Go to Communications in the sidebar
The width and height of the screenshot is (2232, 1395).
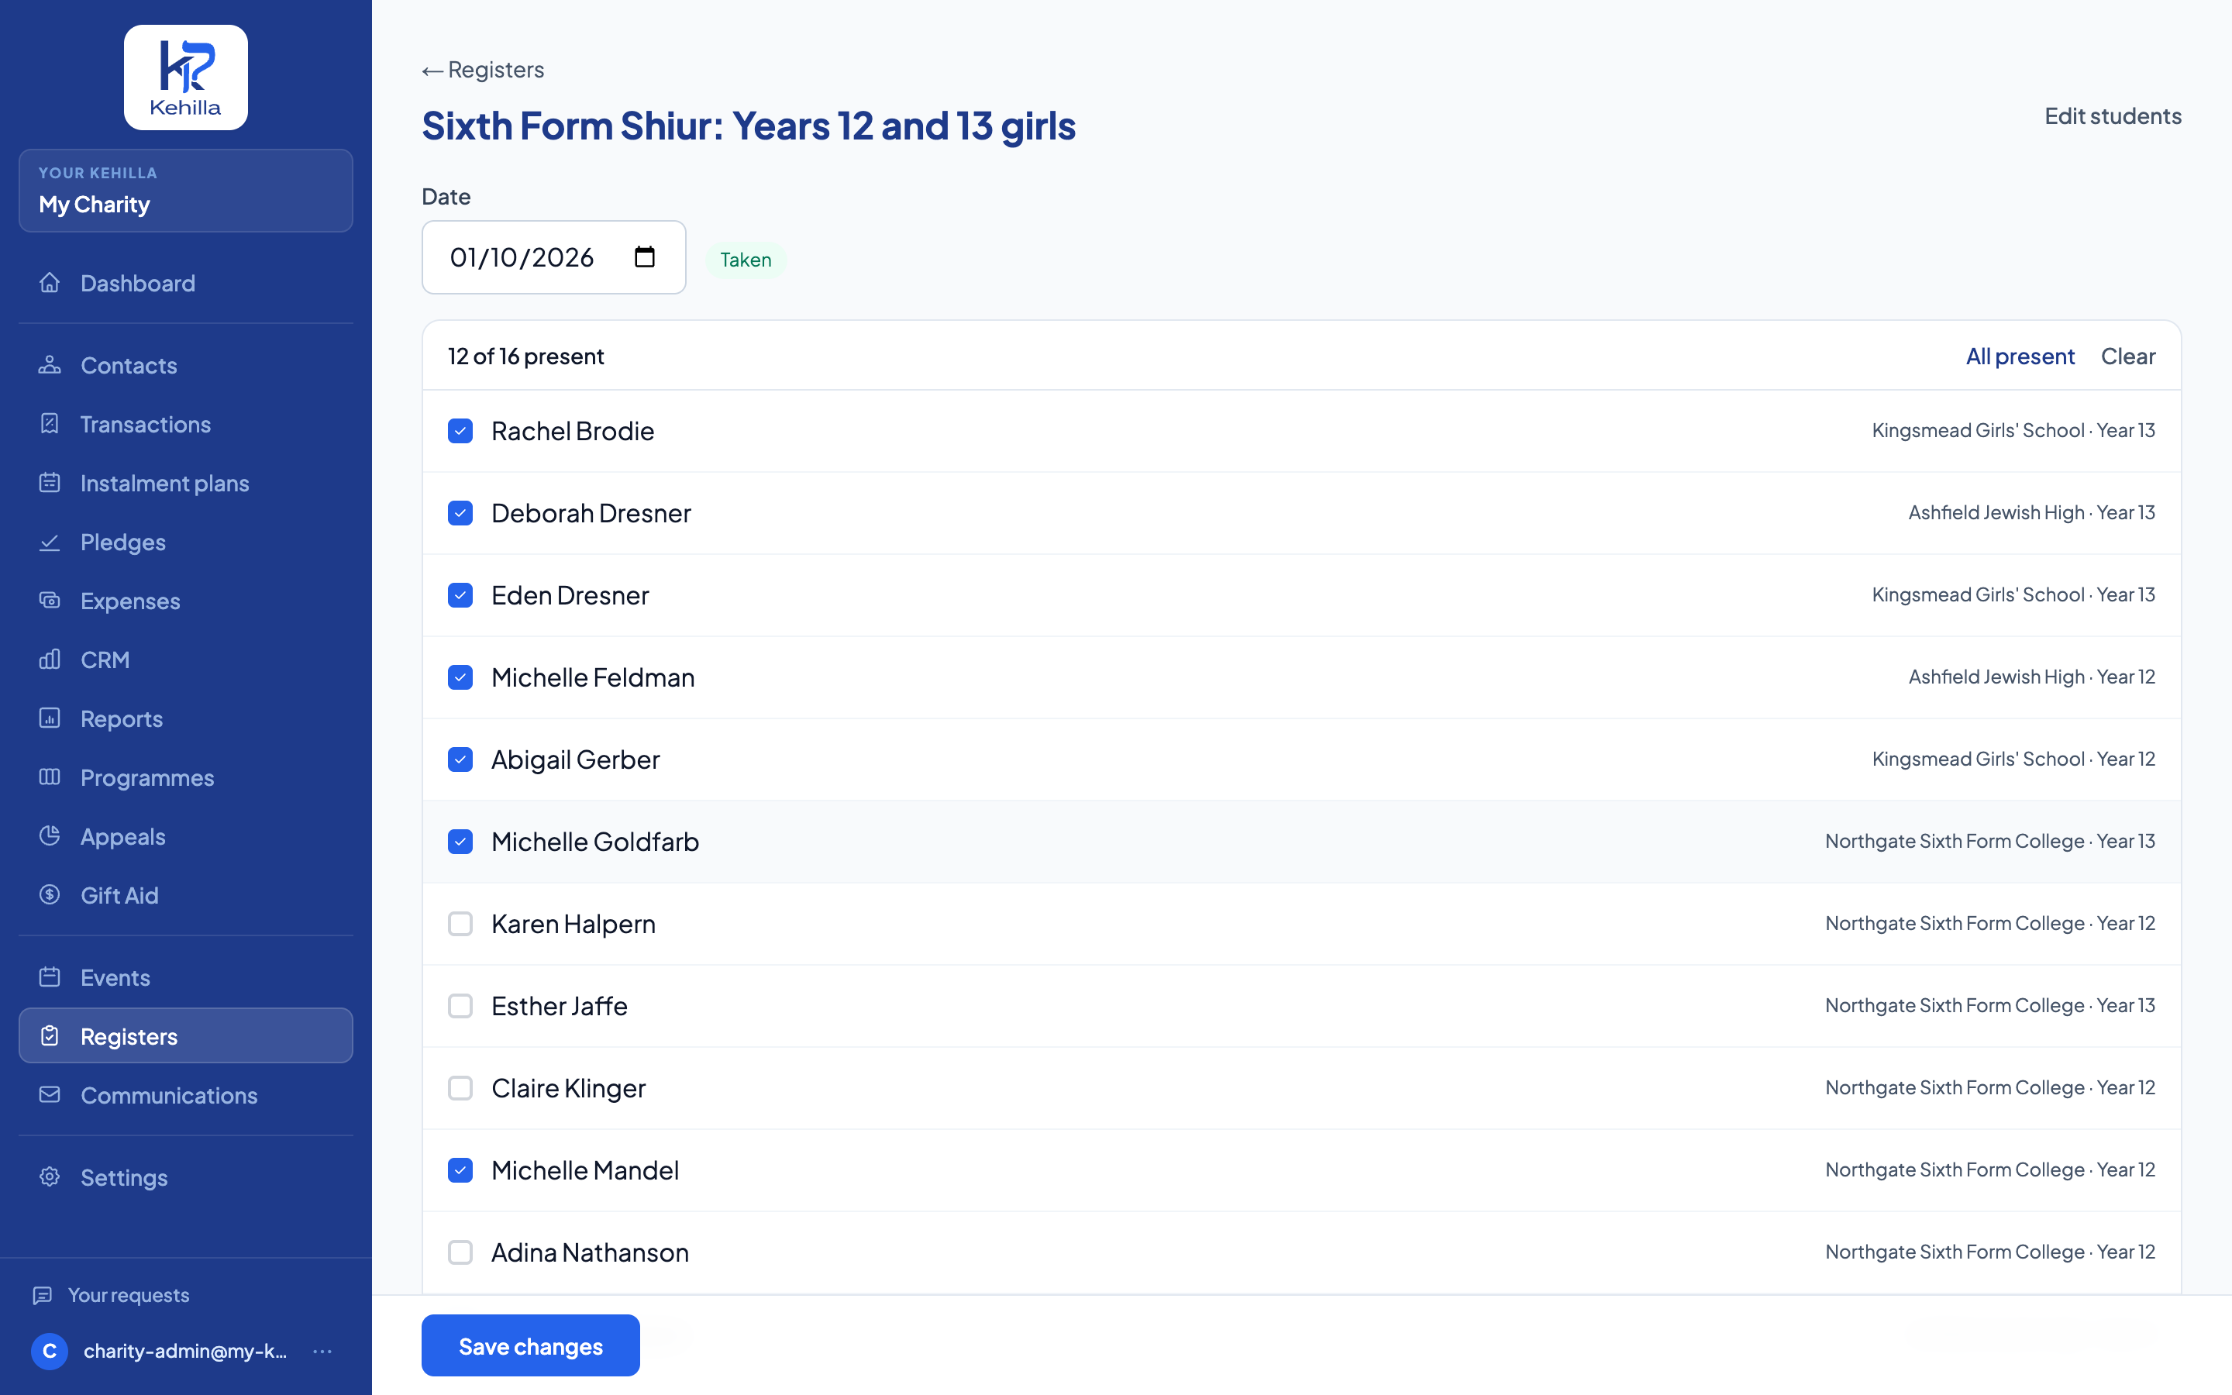click(185, 1094)
